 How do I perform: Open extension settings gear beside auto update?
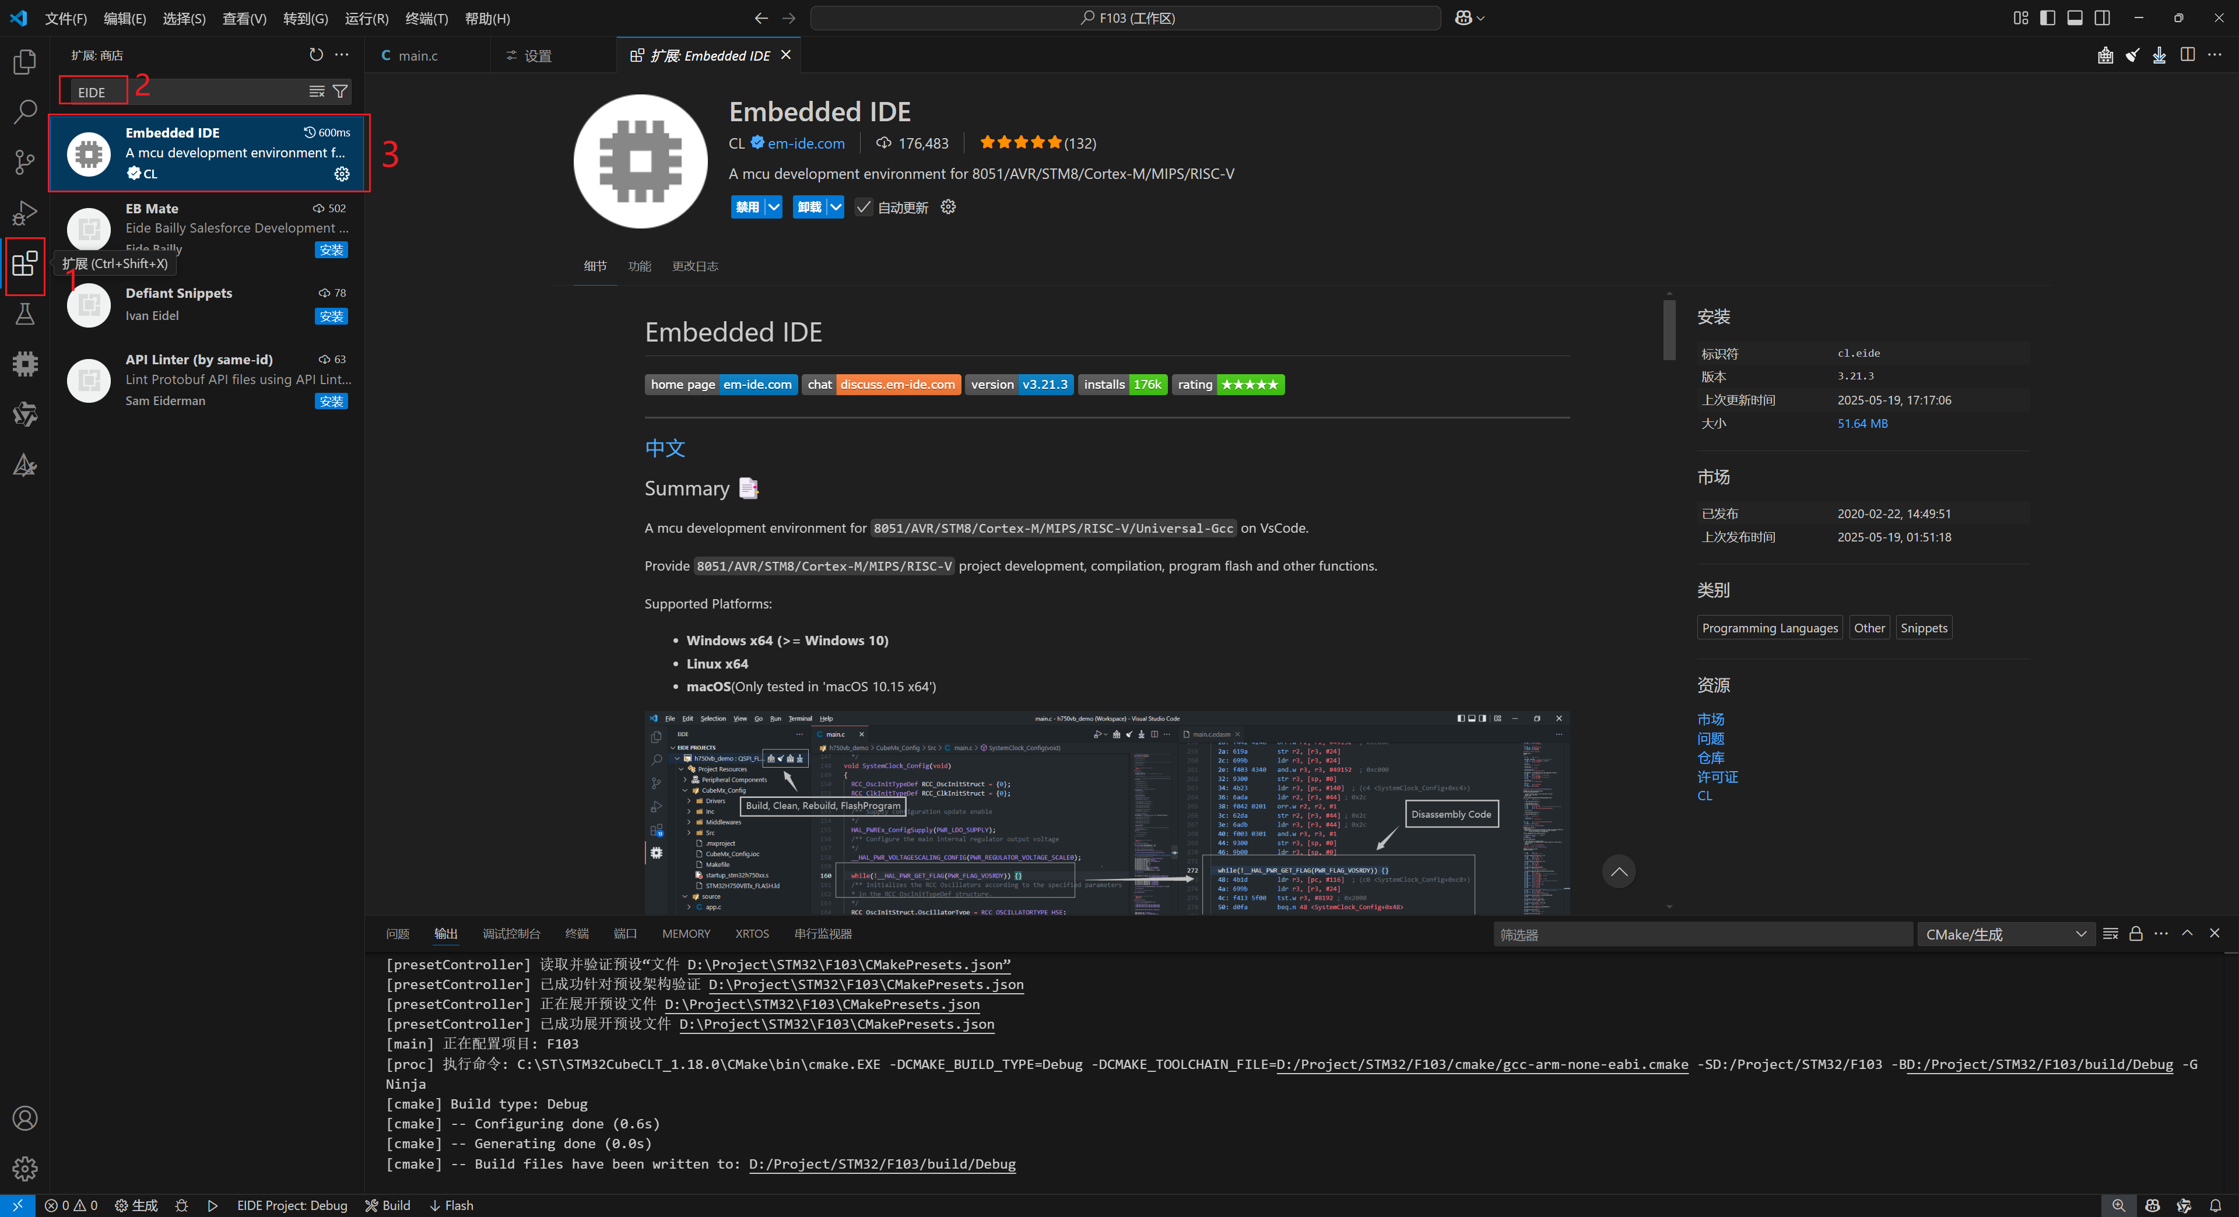point(948,207)
